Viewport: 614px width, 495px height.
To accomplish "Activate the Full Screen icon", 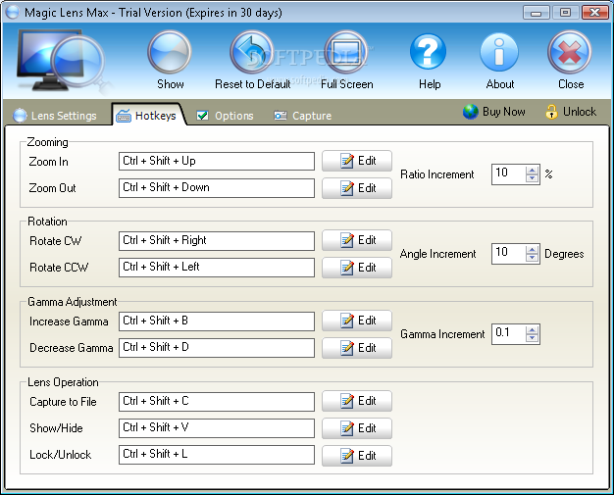I will 346,52.
